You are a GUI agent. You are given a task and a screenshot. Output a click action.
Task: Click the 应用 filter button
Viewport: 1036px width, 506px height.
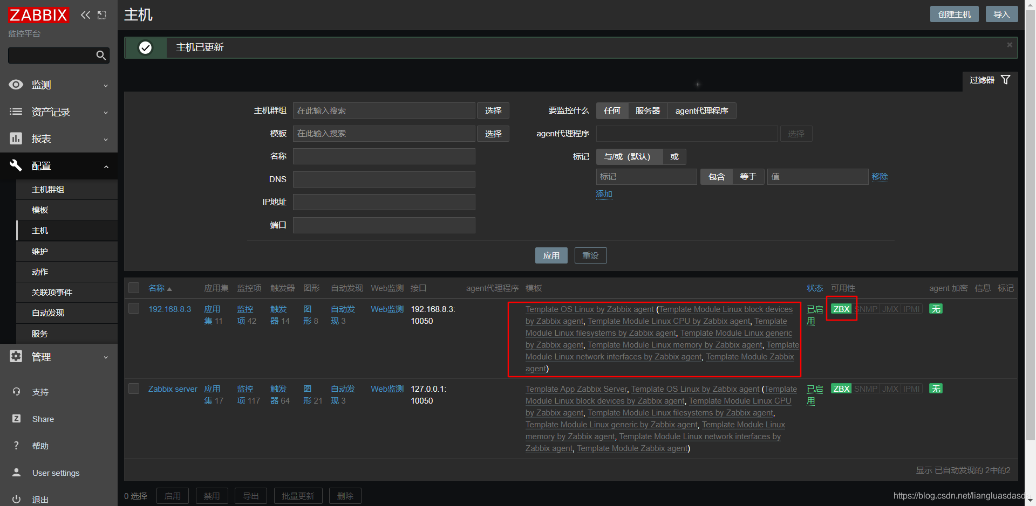551,255
